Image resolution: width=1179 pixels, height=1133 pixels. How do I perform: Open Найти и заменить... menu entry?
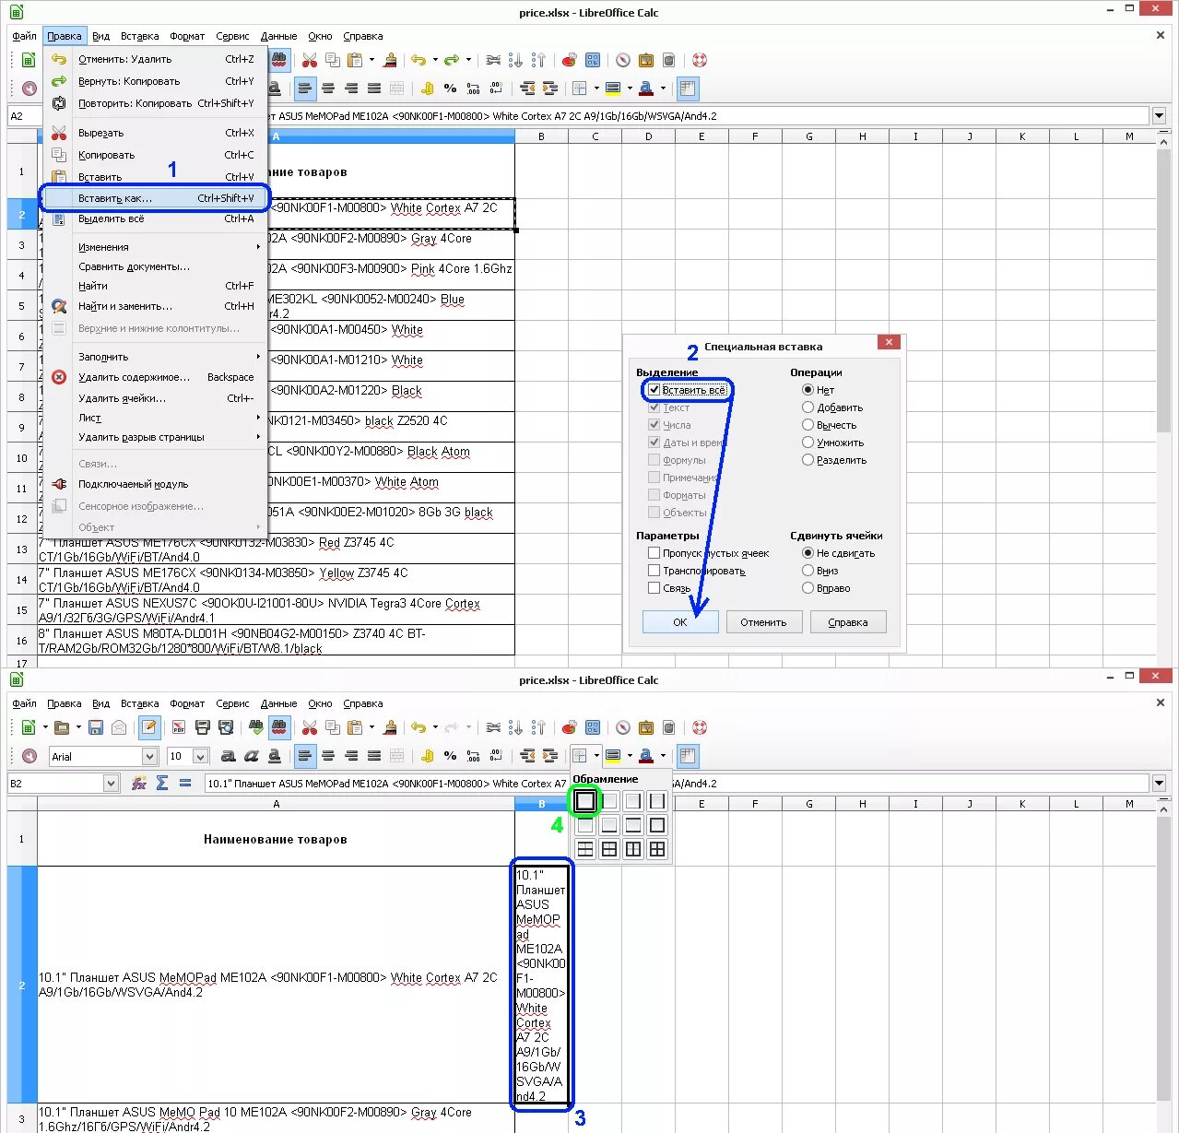pos(154,306)
